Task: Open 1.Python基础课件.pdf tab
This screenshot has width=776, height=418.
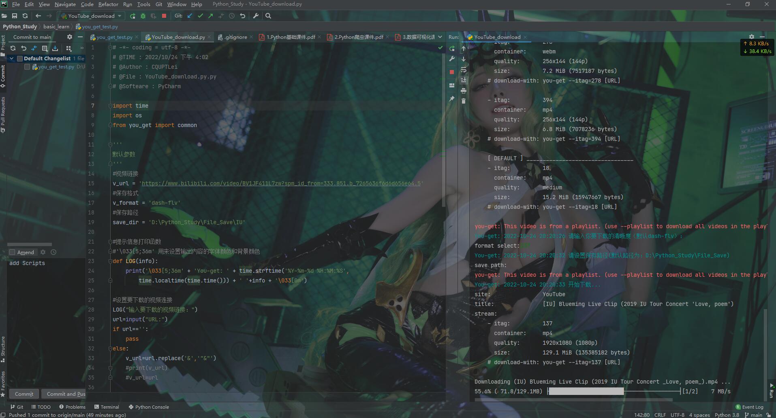Action: 291,37
